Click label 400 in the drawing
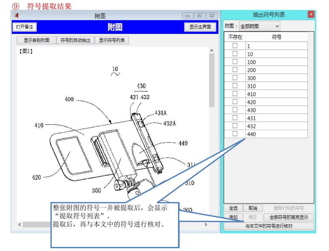Image resolution: width=329 pixels, height=251 pixels. point(69,99)
